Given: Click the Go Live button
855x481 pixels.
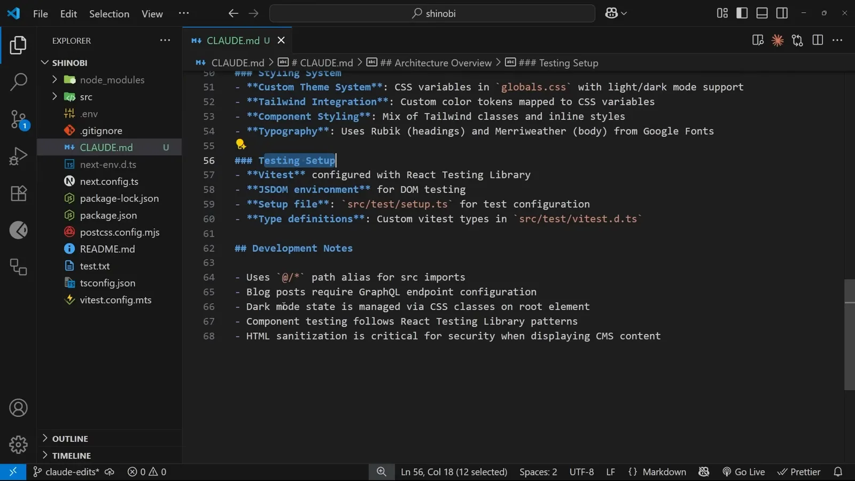Looking at the screenshot, I should 744,472.
